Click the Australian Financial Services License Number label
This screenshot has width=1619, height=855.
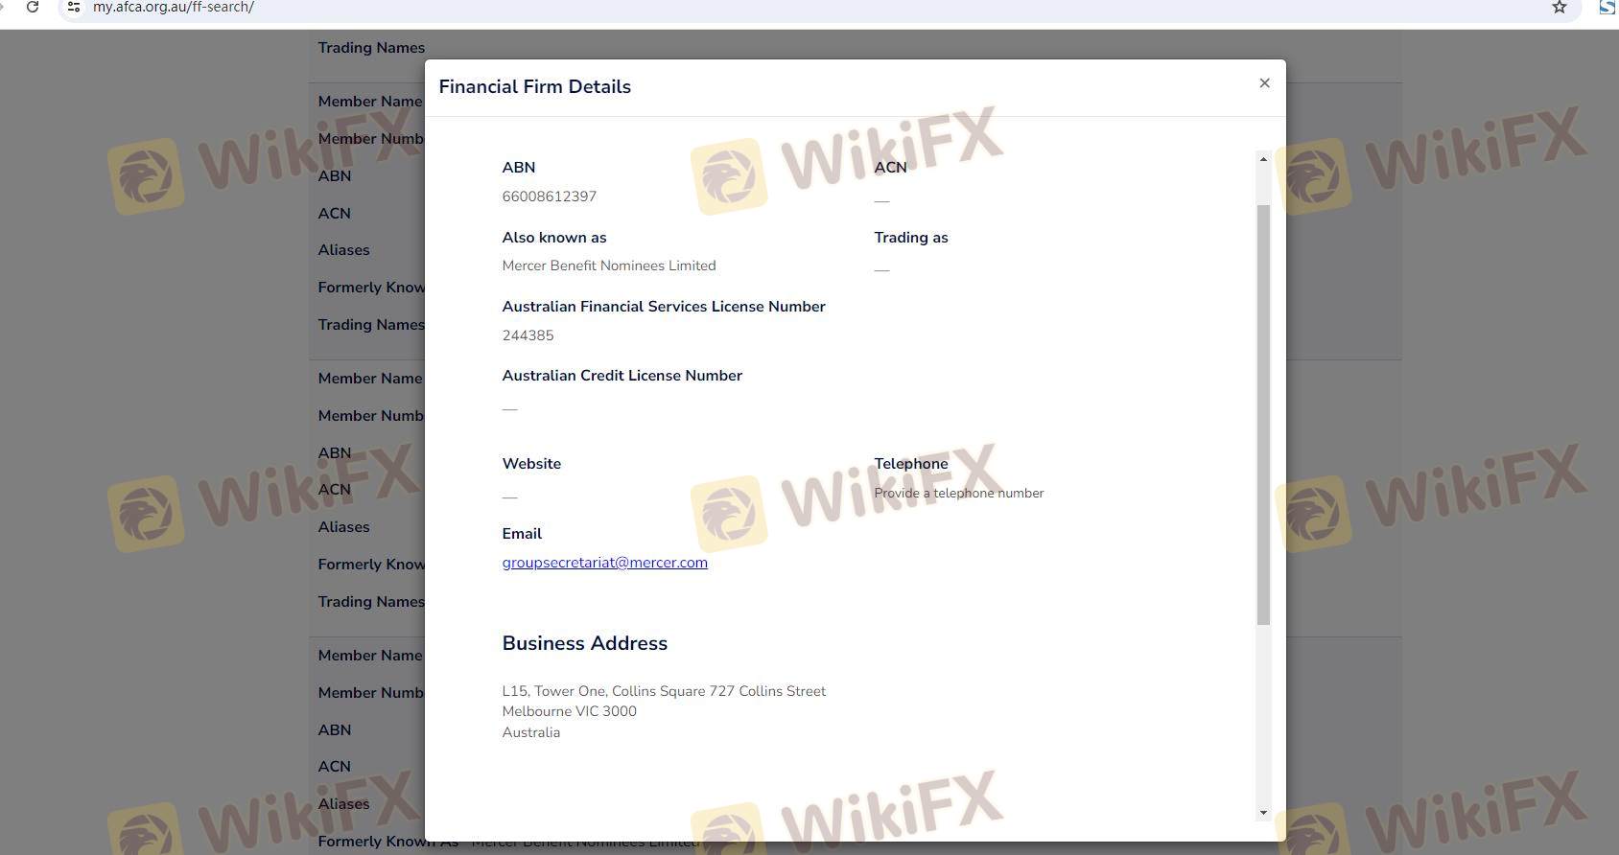[664, 307]
